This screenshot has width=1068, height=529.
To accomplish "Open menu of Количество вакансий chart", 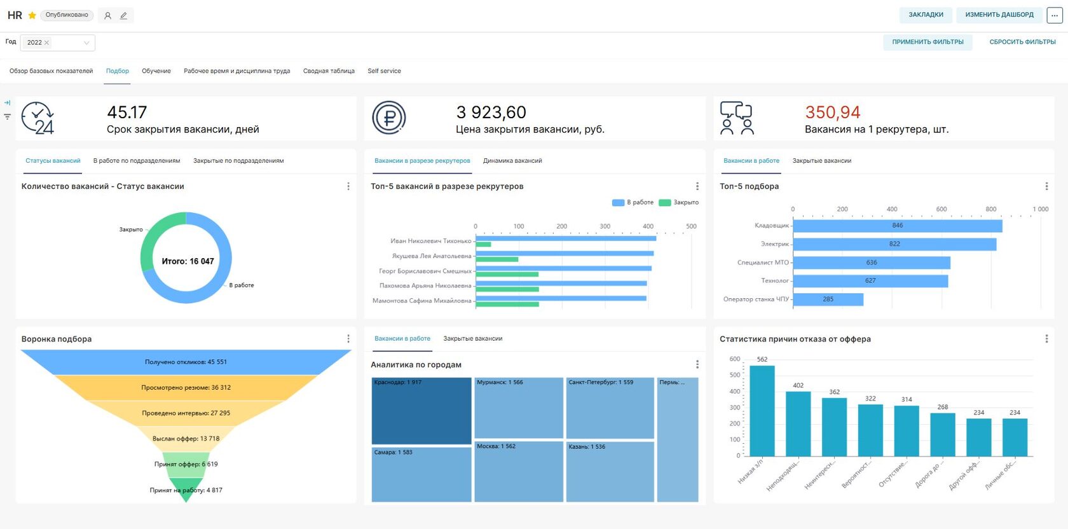I will click(348, 186).
